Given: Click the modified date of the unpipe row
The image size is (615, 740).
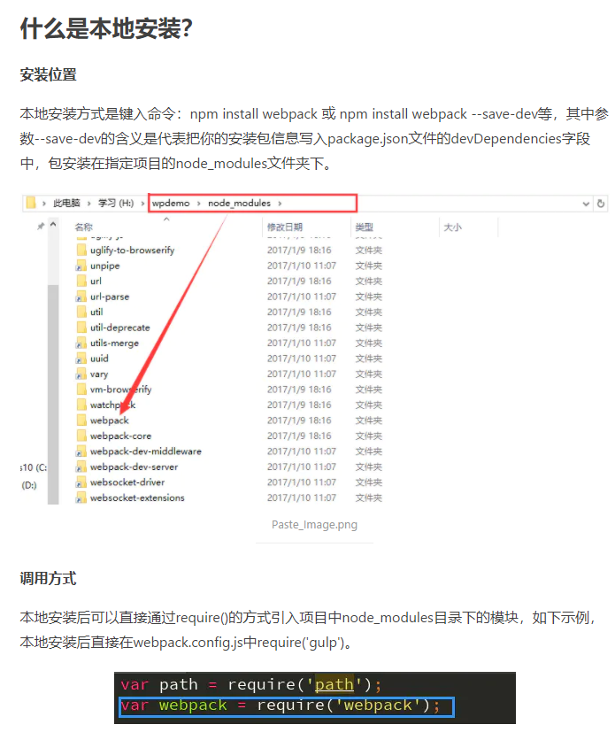Looking at the screenshot, I should 302,266.
